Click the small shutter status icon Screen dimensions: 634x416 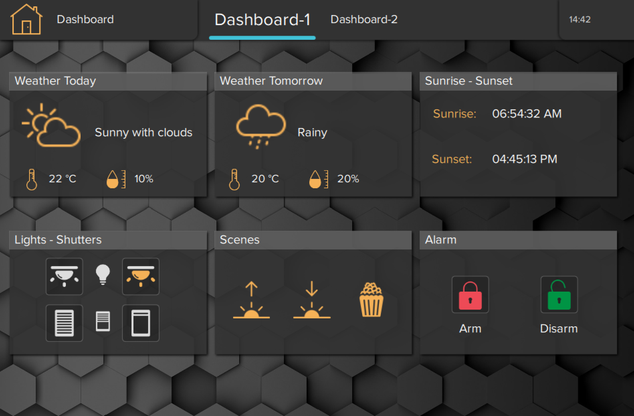coord(103,321)
